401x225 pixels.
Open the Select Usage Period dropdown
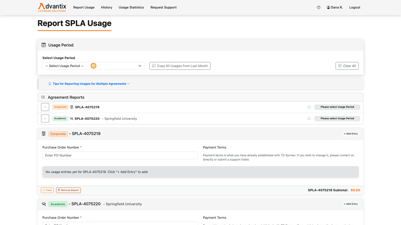click(x=93, y=66)
